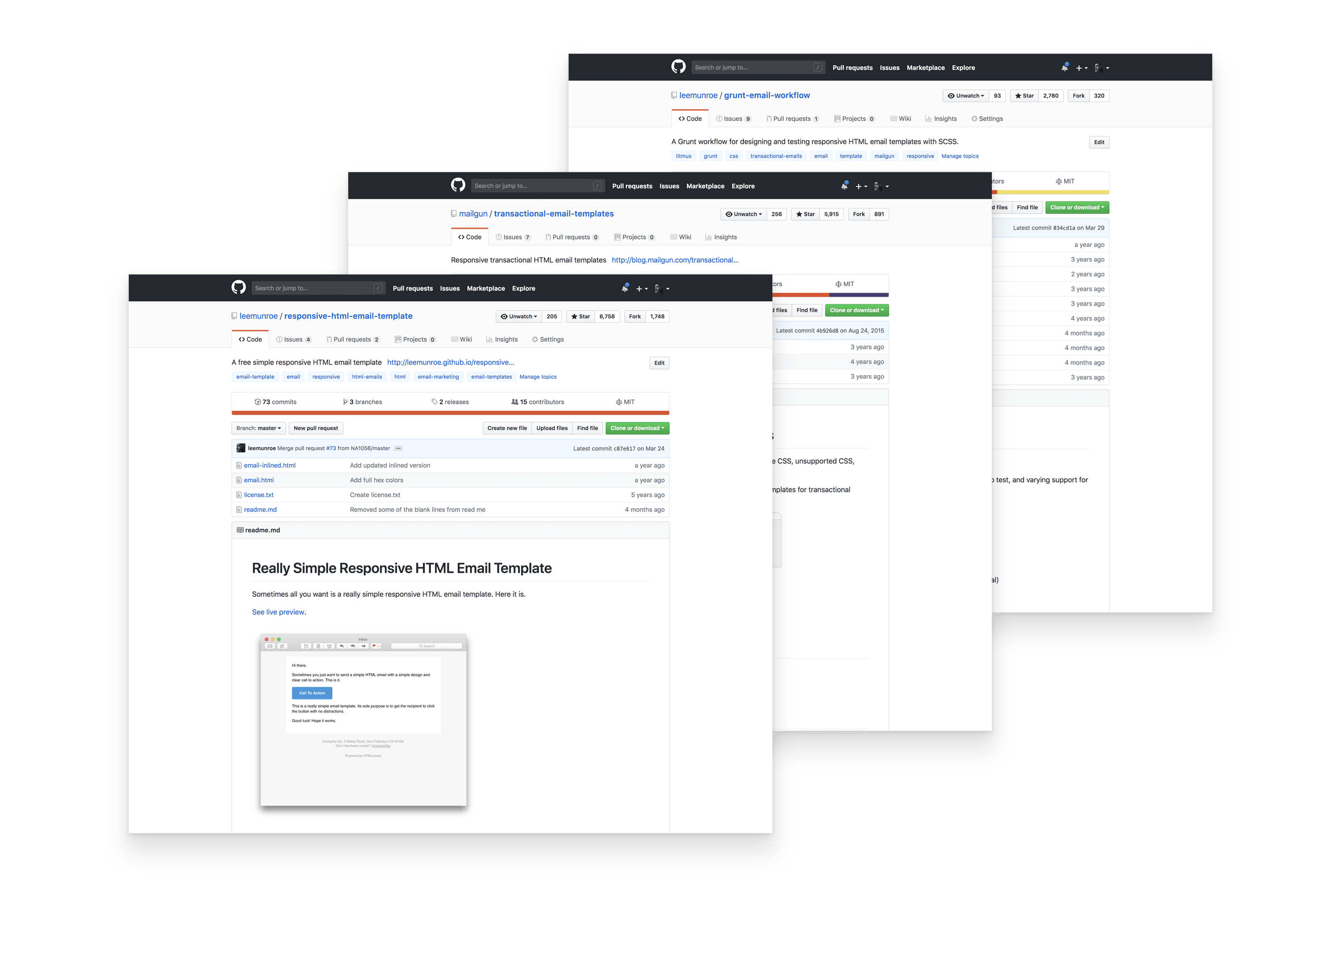Open plus create-new dropdown in front window

(641, 289)
